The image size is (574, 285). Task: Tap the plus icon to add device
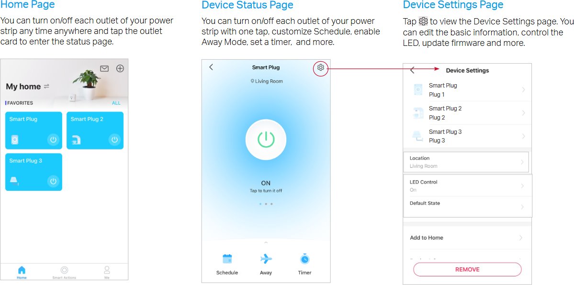tap(120, 68)
